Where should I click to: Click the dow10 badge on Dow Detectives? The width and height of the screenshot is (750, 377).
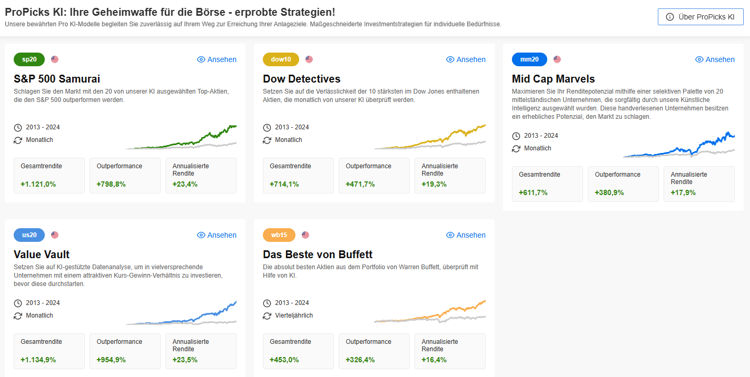[x=281, y=59]
